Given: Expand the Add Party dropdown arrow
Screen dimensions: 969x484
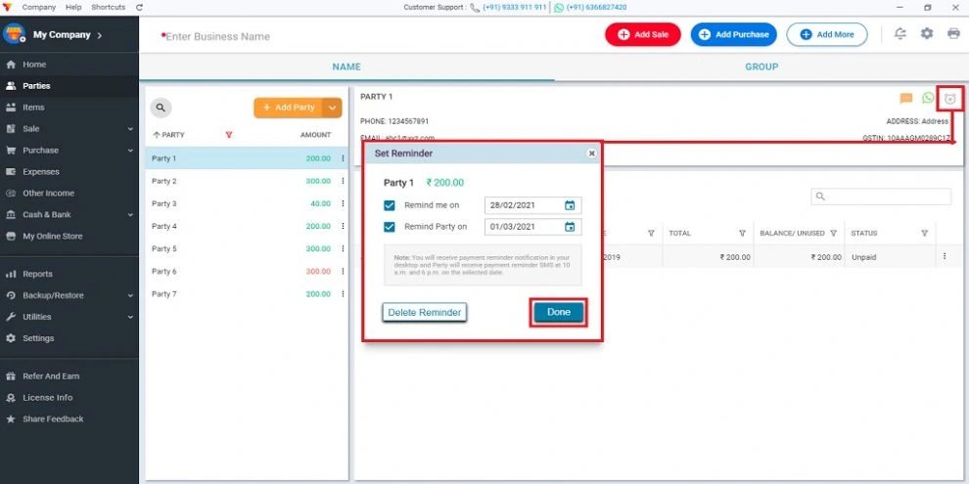Looking at the screenshot, I should (332, 108).
